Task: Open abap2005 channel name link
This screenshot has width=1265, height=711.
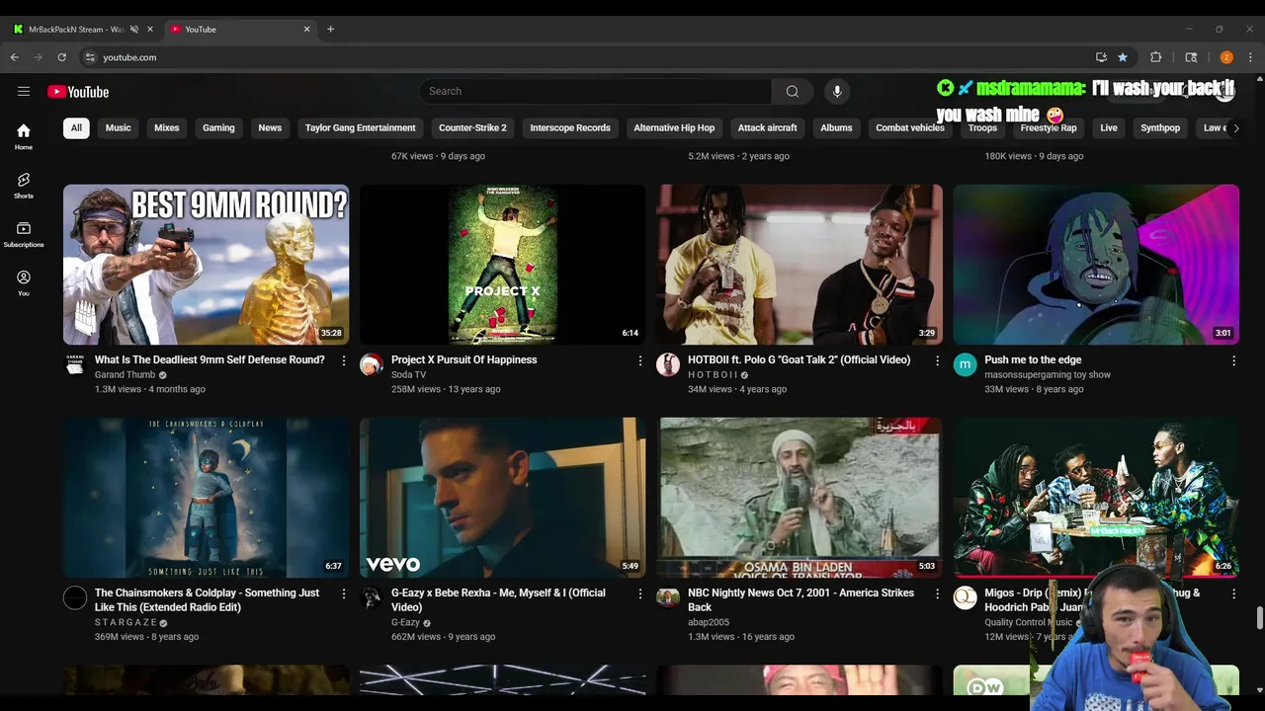Action: point(709,622)
